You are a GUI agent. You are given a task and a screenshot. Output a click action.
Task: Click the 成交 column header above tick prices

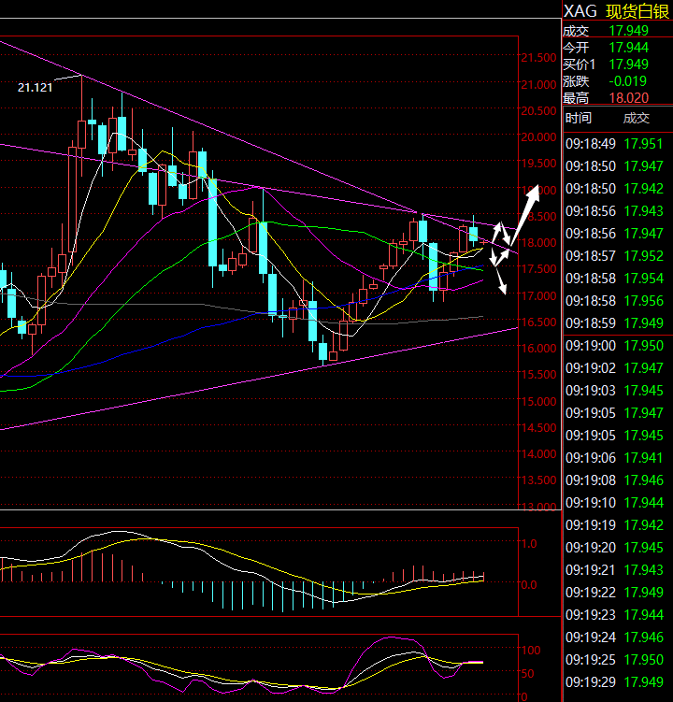[636, 118]
